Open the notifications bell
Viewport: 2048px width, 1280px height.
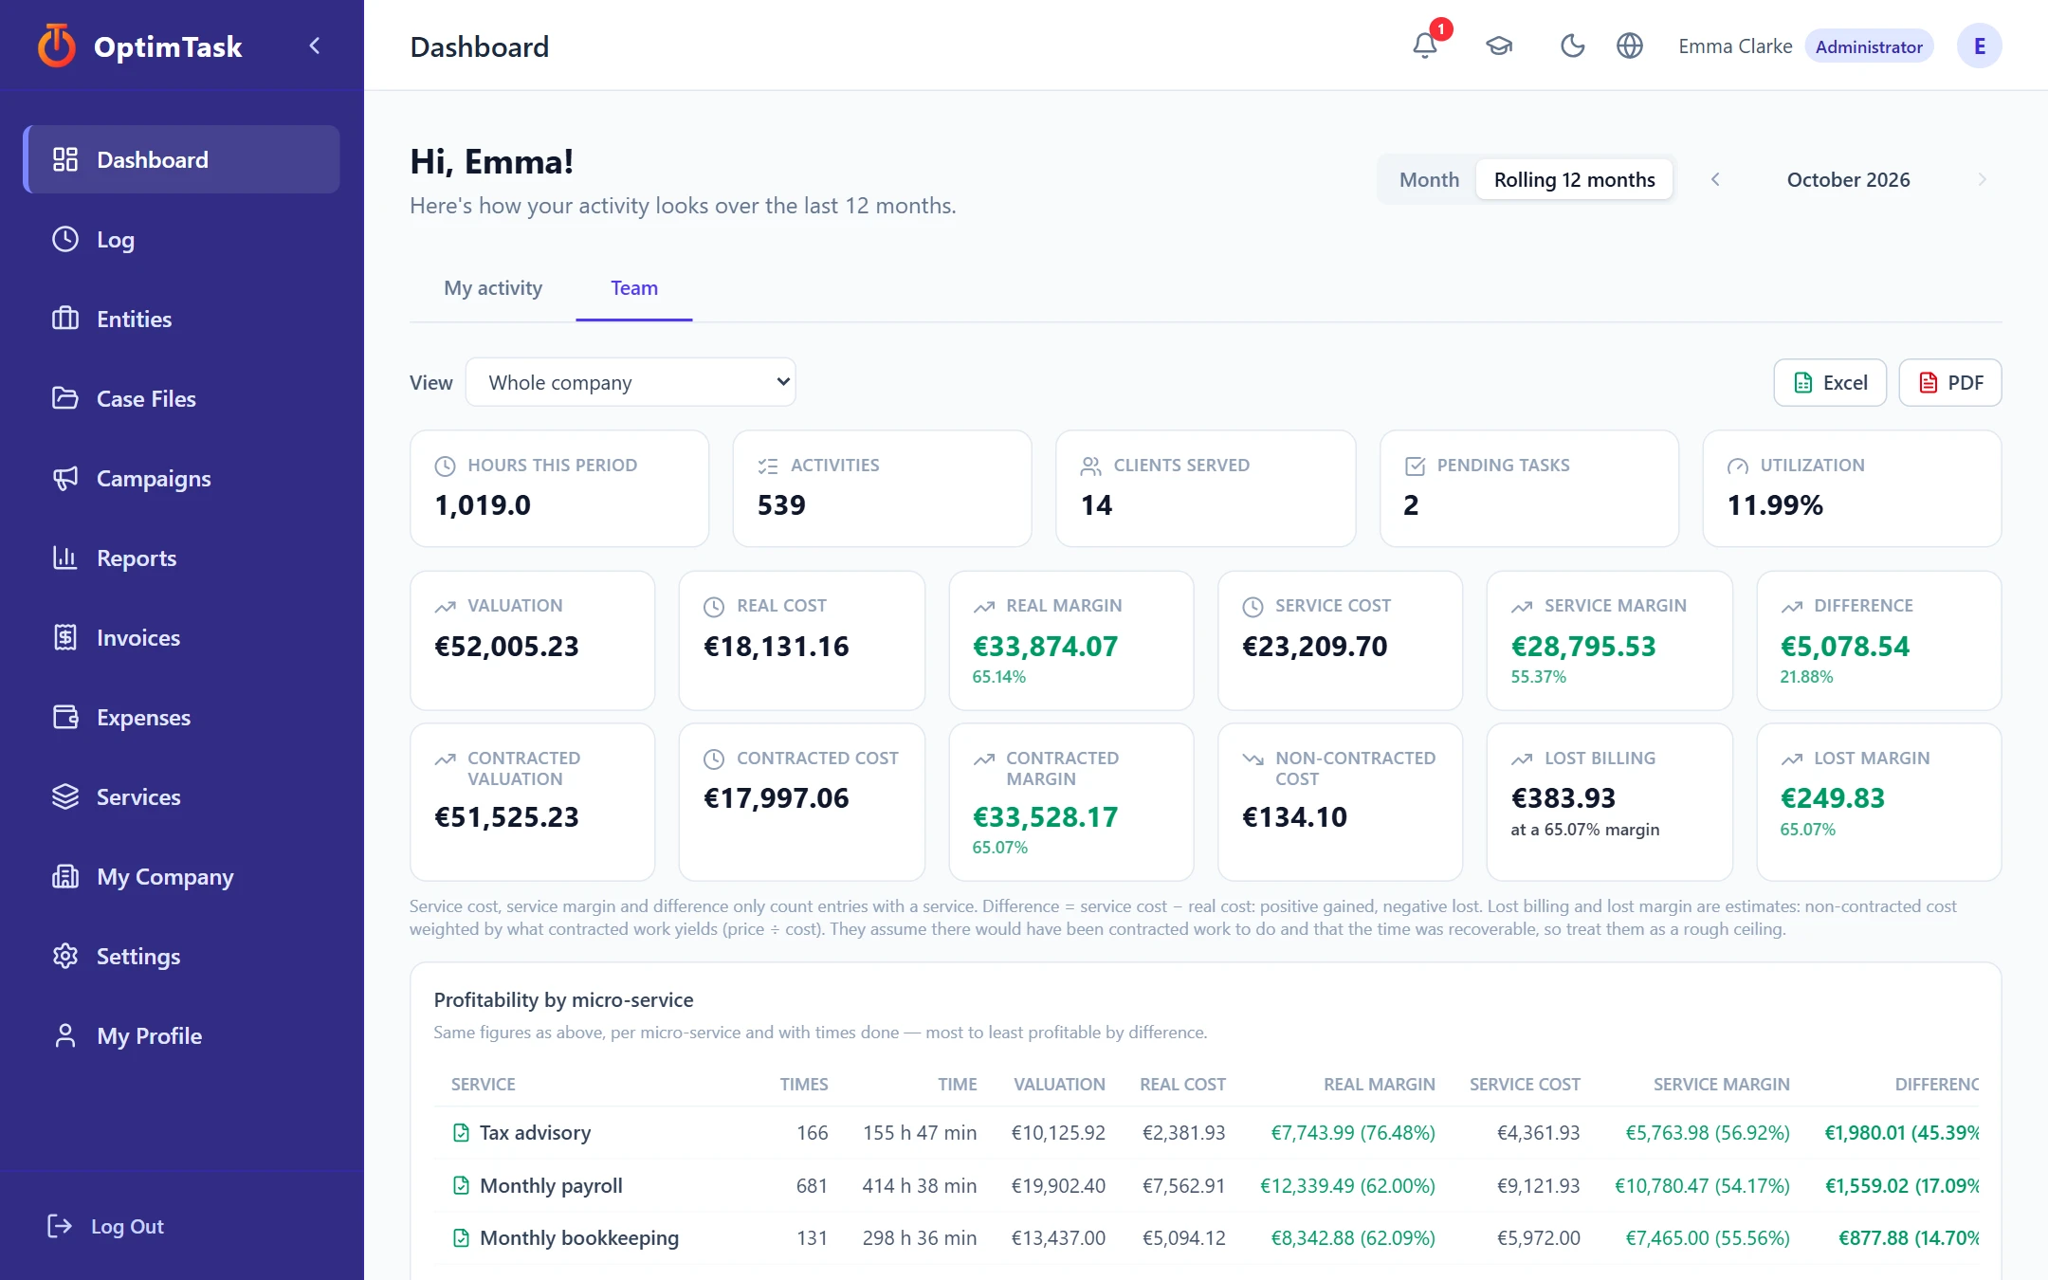click(x=1424, y=46)
